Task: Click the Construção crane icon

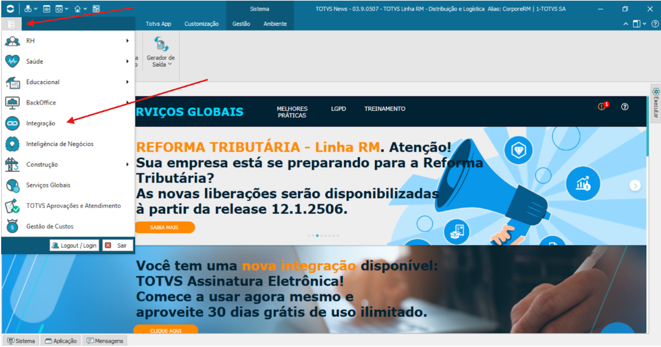Action: [12, 165]
